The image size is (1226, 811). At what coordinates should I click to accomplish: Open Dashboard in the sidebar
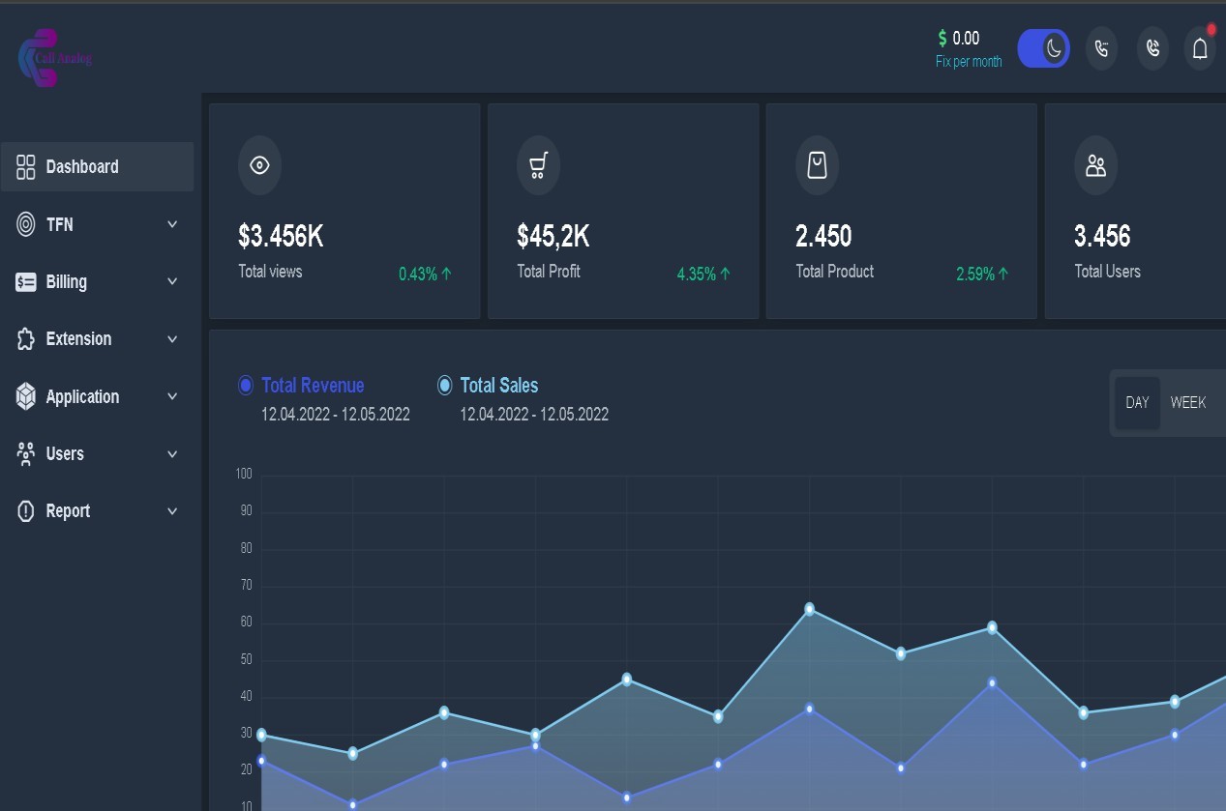click(82, 167)
